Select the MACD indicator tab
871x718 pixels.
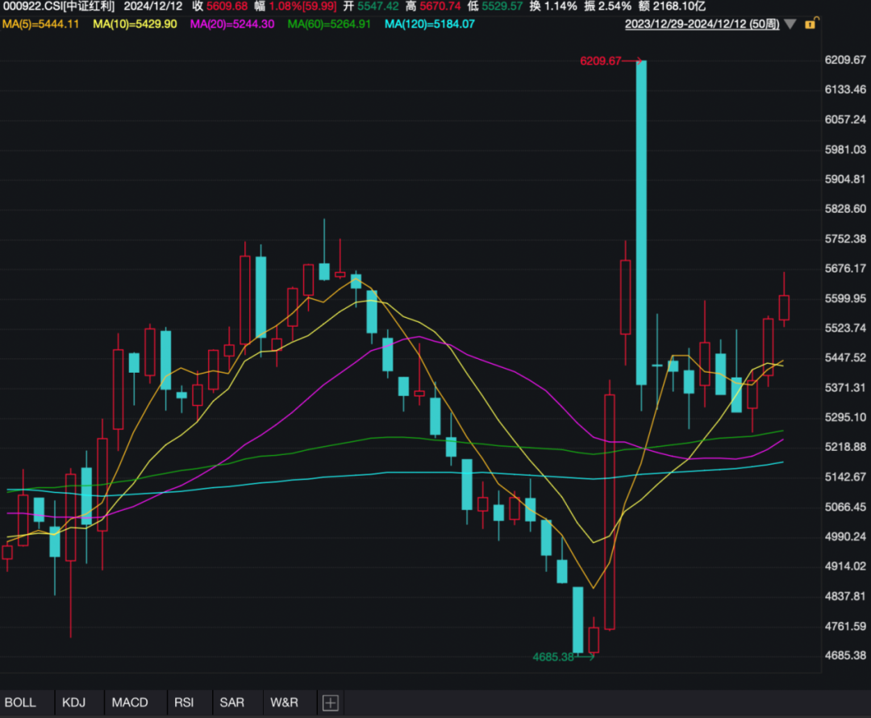coord(130,703)
